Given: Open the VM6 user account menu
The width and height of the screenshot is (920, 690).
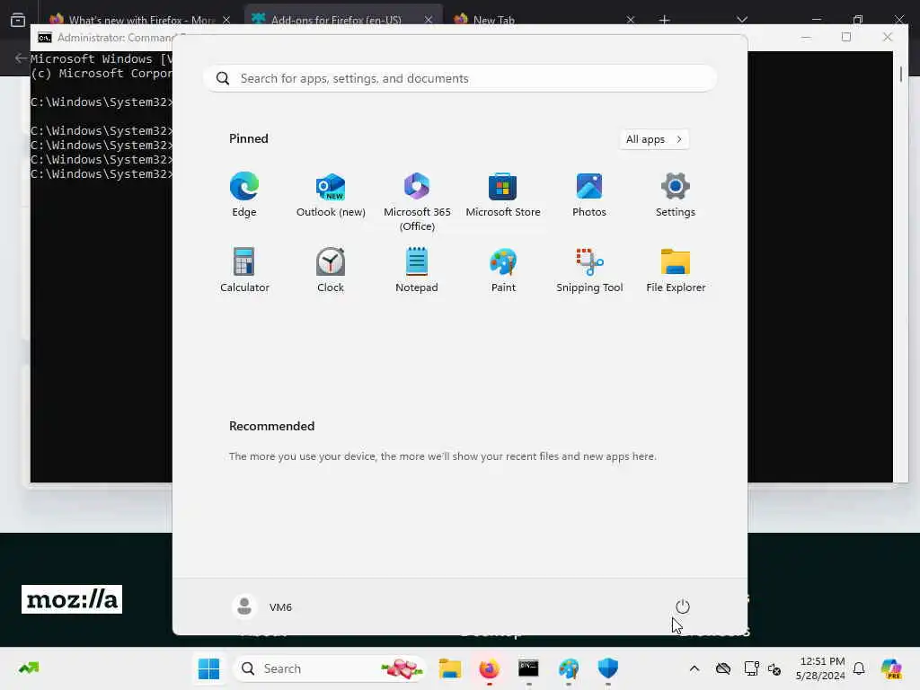Looking at the screenshot, I should 262,606.
